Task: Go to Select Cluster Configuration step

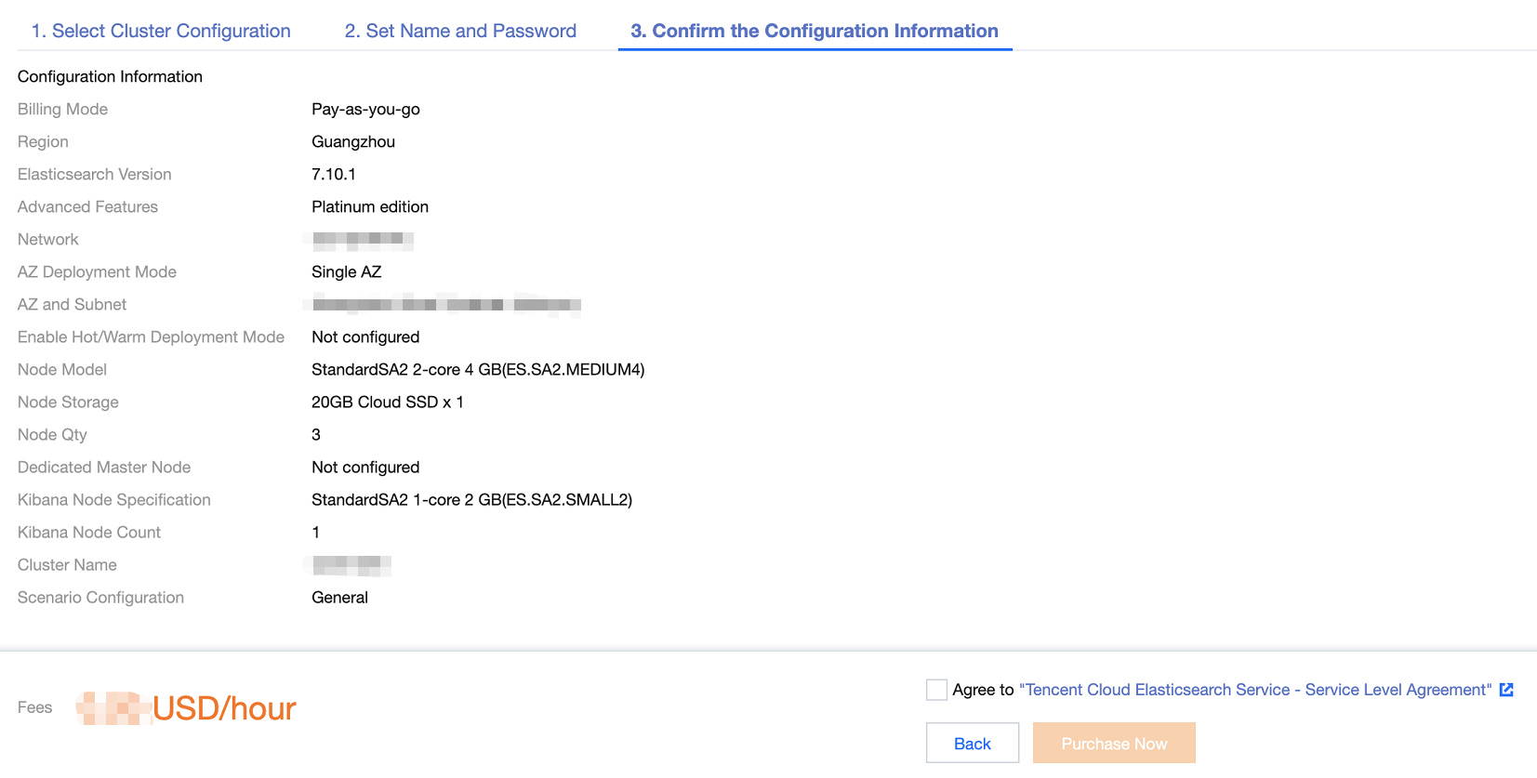Action: tap(161, 31)
